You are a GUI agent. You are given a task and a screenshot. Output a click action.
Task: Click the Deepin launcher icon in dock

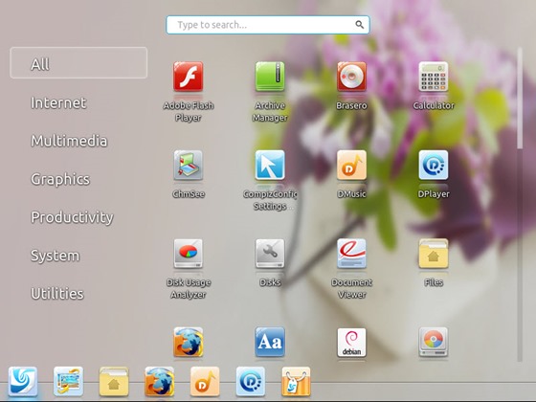[23, 382]
